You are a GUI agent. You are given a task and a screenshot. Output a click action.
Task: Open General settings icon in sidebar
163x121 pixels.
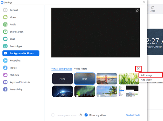(5, 10)
